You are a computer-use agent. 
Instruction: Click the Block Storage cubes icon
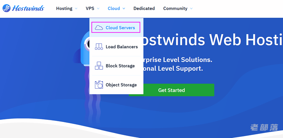click(99, 66)
